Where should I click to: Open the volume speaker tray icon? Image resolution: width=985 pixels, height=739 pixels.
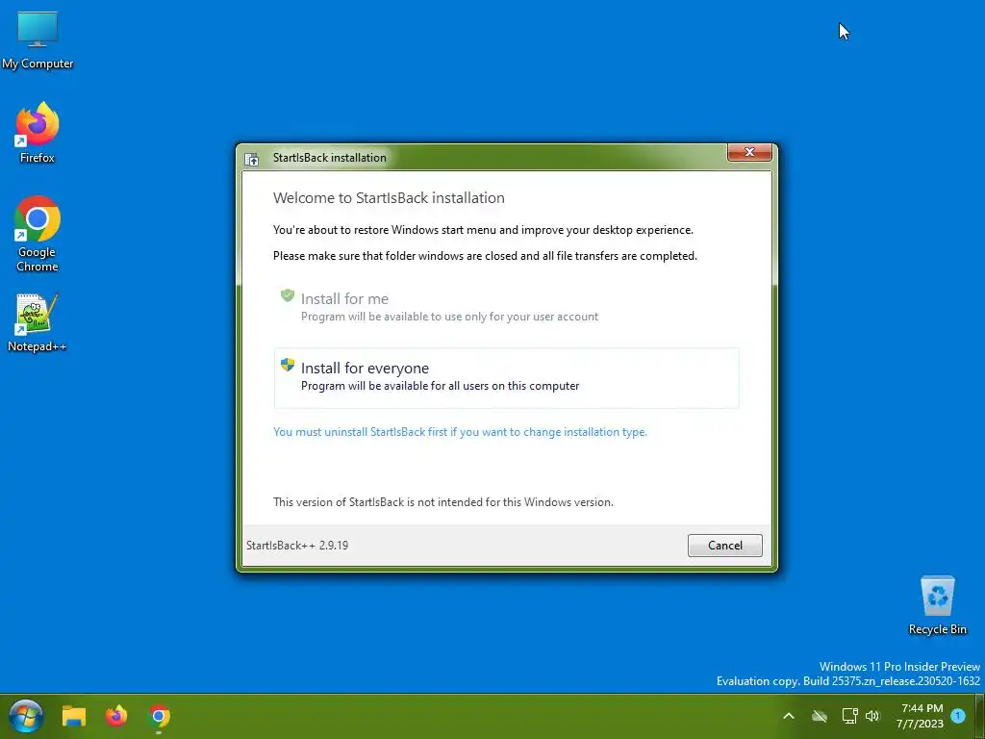[872, 716]
